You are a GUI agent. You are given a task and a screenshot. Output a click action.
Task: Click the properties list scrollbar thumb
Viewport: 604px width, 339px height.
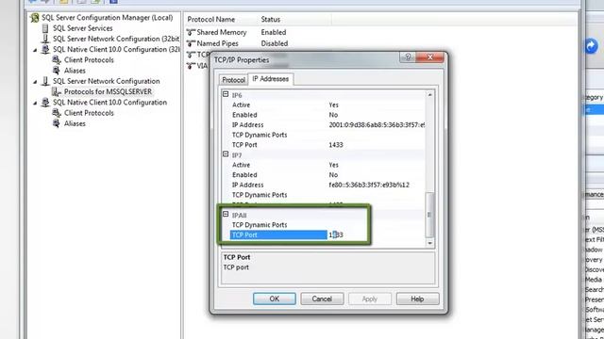click(429, 215)
